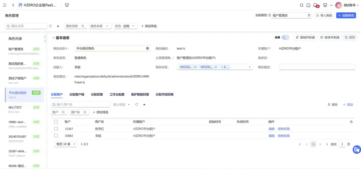Go to next page arrow
The image size is (361, 169).
tap(320, 144)
